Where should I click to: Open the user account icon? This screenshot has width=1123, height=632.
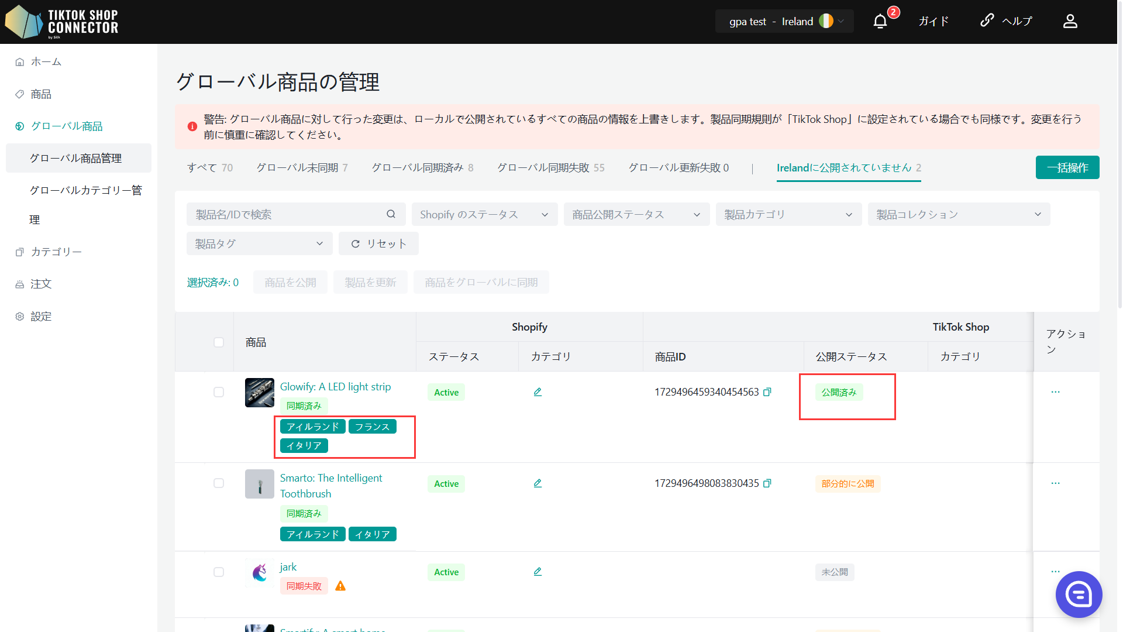[x=1070, y=22]
